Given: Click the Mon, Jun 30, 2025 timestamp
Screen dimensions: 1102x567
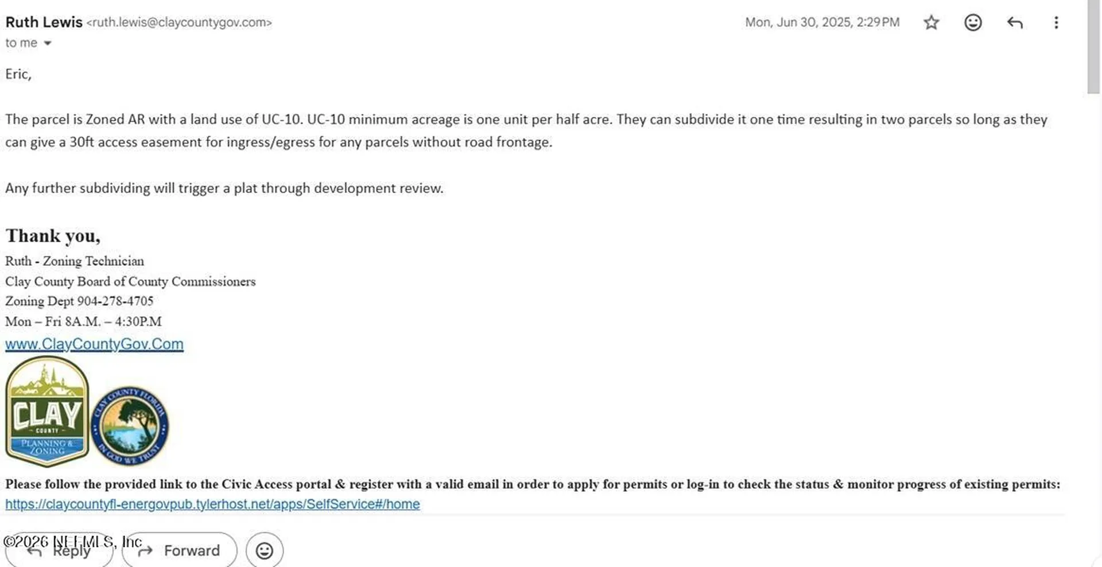Looking at the screenshot, I should coord(822,22).
